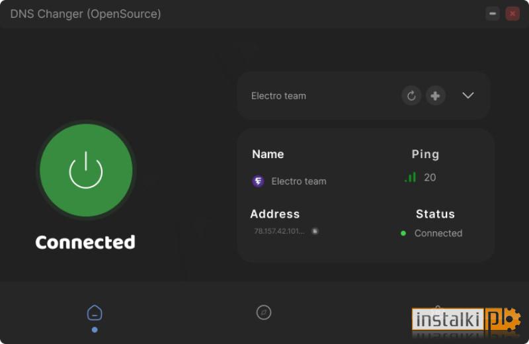Add a new DNS server with plus icon
Image resolution: width=529 pixels, height=344 pixels.
click(x=435, y=96)
